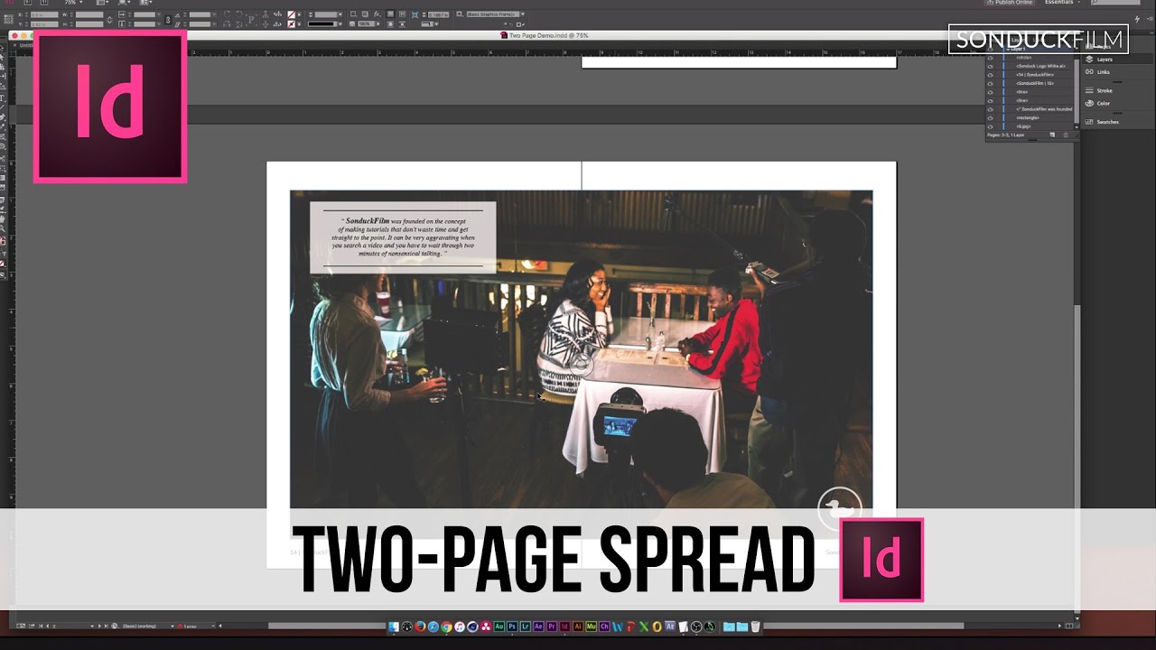
Task: Click the InDesign icon in the Dock
Action: (564, 627)
